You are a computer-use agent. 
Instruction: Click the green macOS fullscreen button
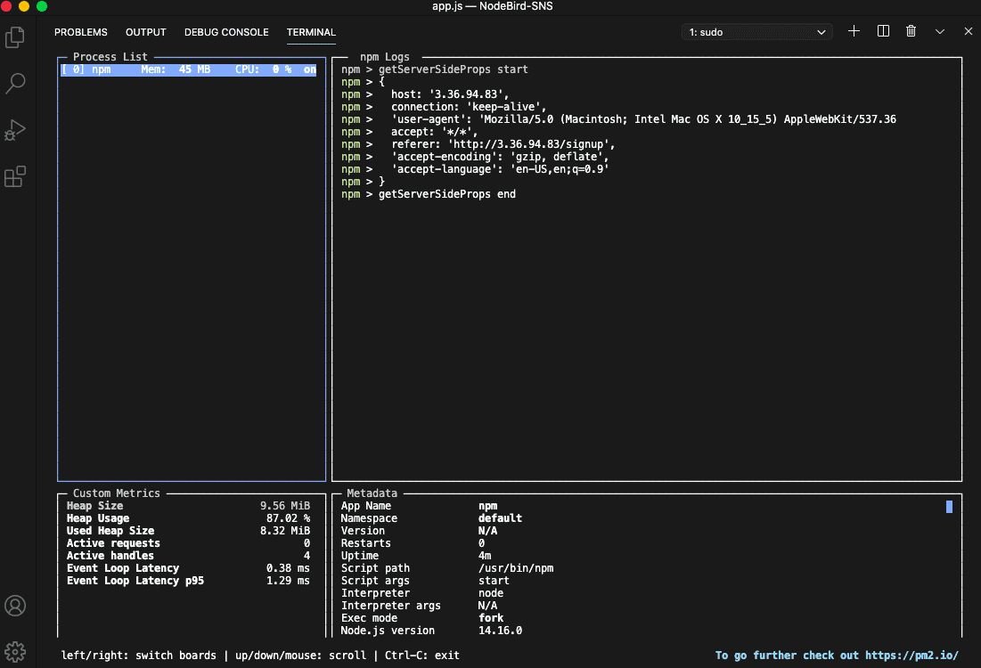pyautogui.click(x=42, y=6)
